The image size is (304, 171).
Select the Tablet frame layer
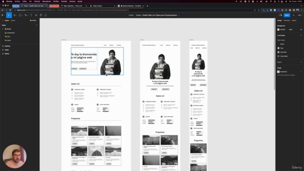tap(7, 50)
